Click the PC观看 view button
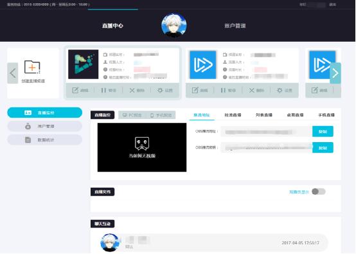Screen dimensions: 356x254 (x=132, y=115)
